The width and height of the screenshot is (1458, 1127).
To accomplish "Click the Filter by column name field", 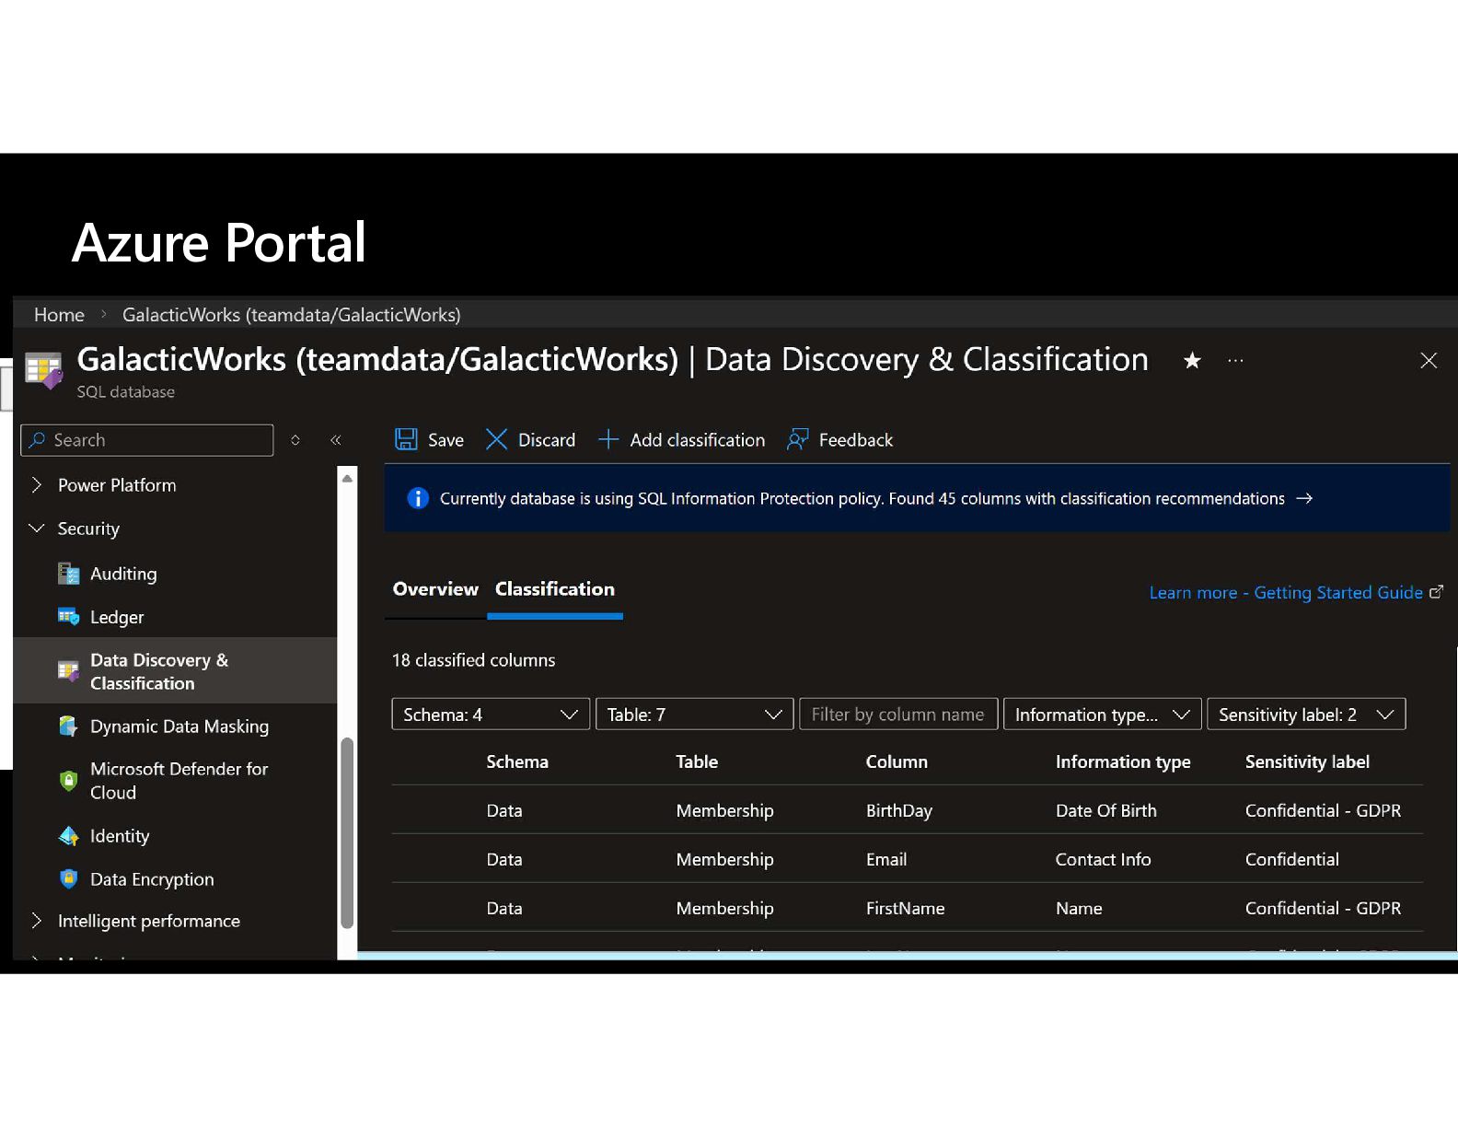I will 897,715.
